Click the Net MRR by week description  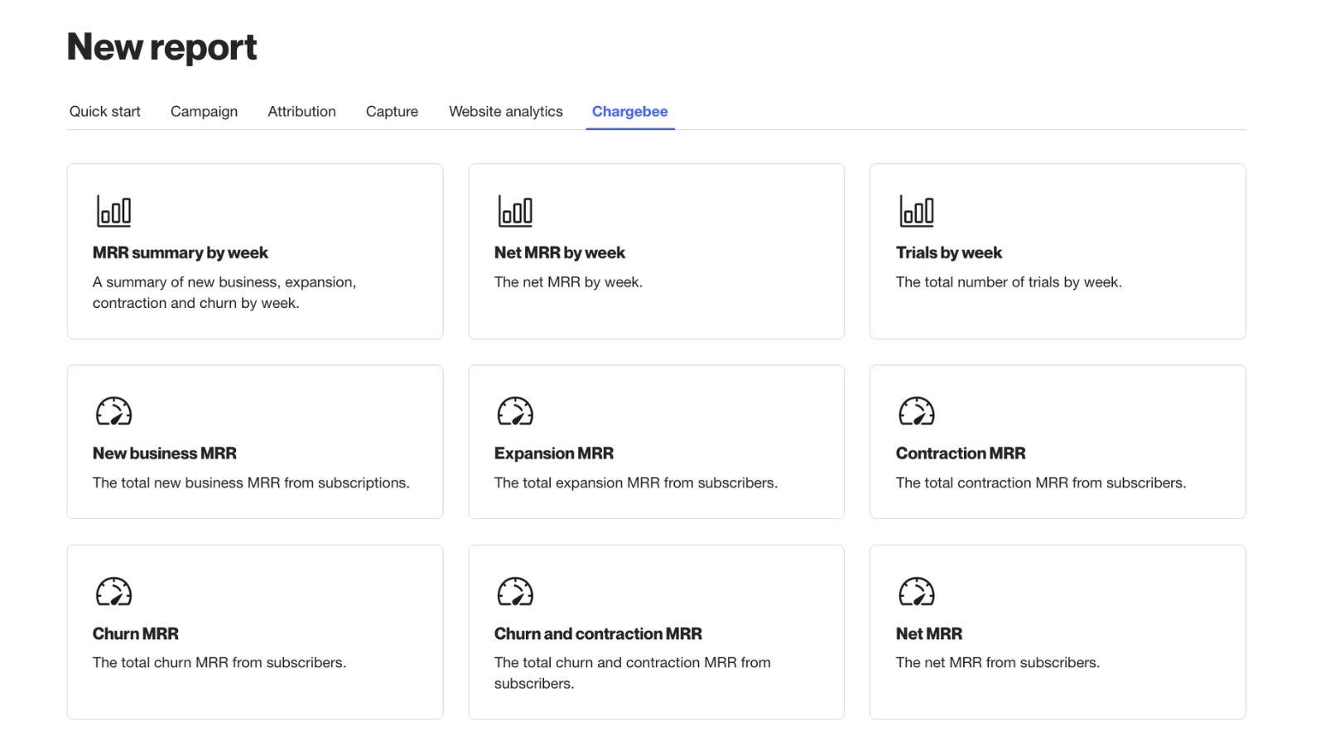[568, 282]
